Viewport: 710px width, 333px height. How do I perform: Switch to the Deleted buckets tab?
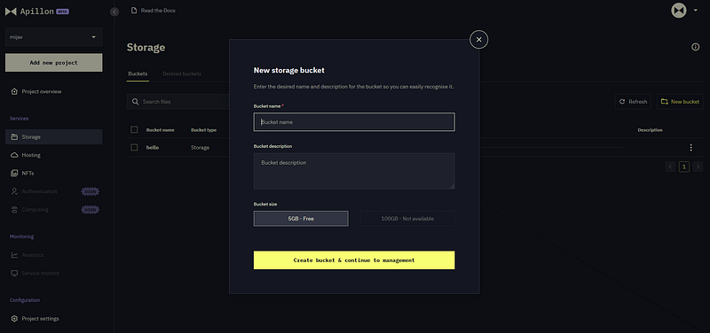pyautogui.click(x=182, y=74)
